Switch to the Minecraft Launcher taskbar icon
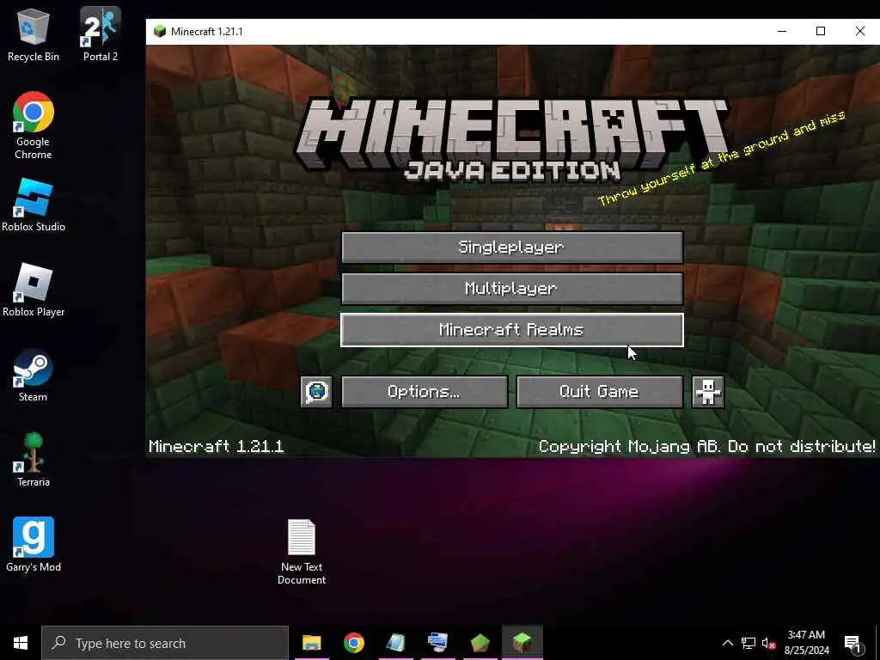Image resolution: width=880 pixels, height=660 pixels. 480,643
